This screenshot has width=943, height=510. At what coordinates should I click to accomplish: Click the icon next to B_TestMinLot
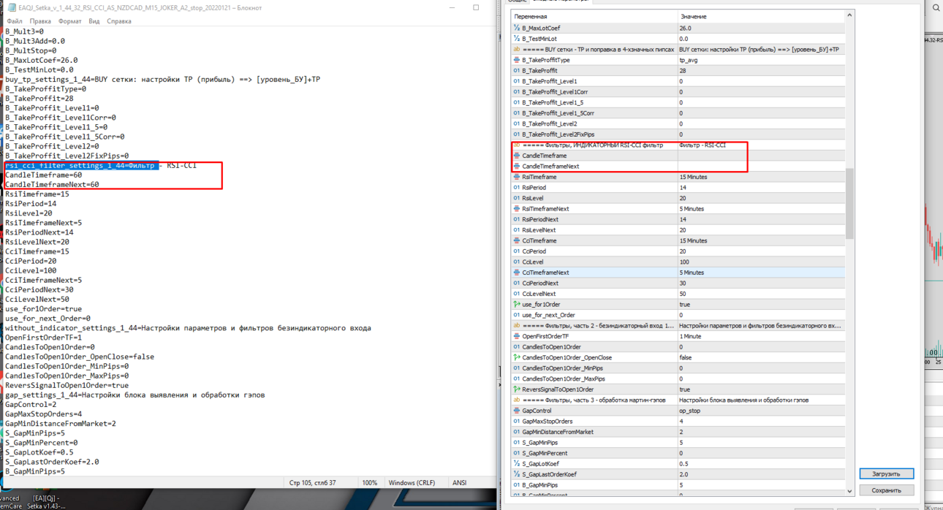[517, 39]
